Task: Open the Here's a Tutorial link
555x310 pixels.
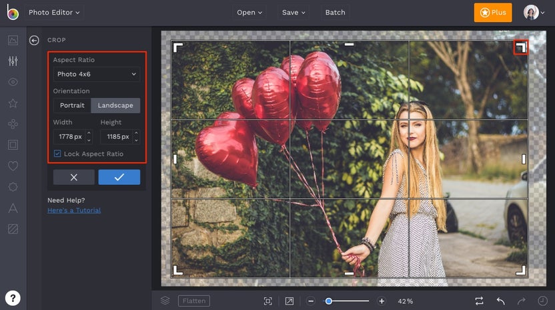Action: (x=74, y=210)
